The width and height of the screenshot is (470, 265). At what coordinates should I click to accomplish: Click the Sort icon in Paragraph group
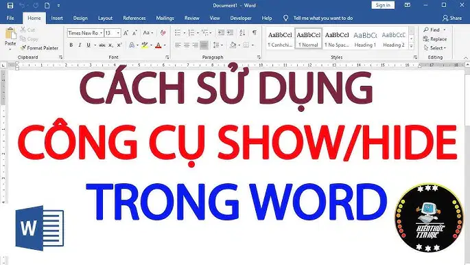tap(242, 33)
